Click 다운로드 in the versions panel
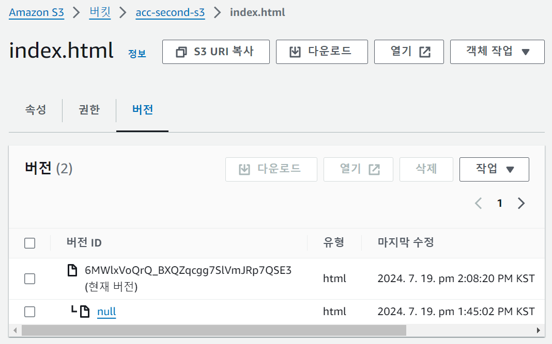Image resolution: width=552 pixels, height=344 pixels. 271,169
